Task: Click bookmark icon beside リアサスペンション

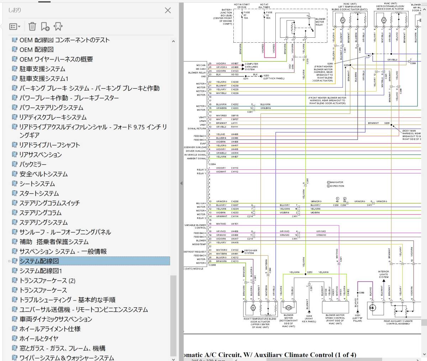Action: (x=15, y=154)
